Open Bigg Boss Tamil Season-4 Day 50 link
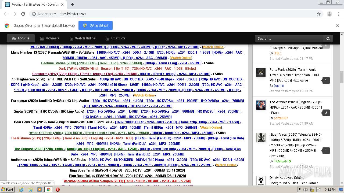This screenshot has width=344, height=193. (x=127, y=170)
